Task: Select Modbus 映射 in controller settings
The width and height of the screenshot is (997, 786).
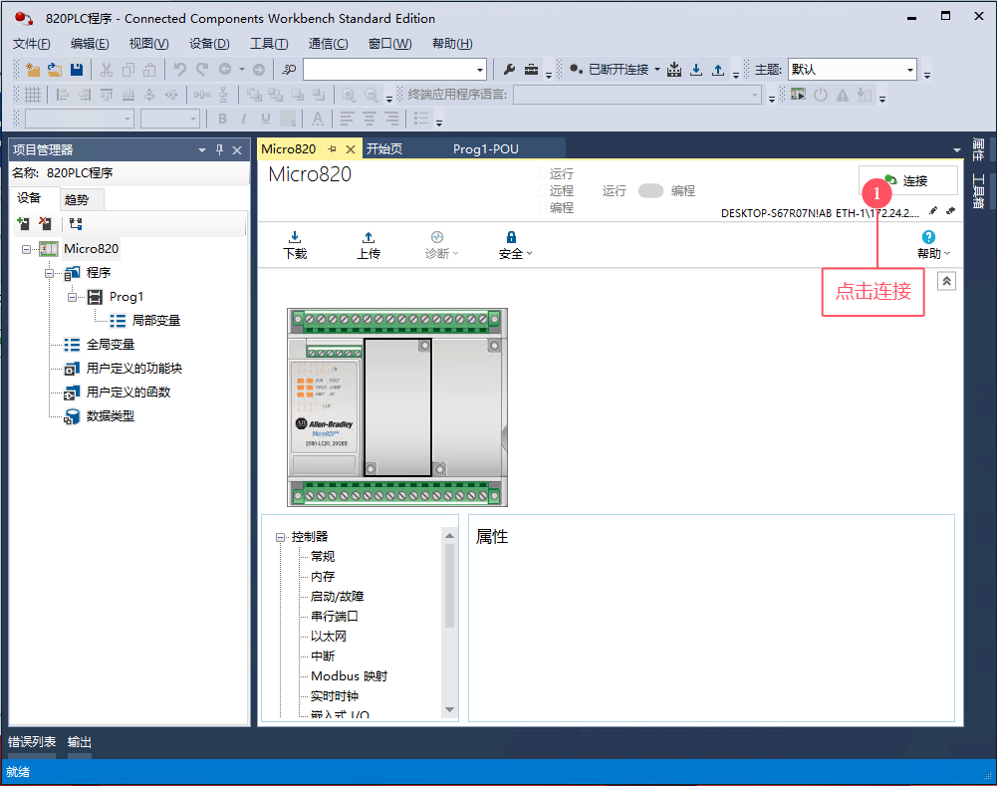Action: tap(349, 676)
